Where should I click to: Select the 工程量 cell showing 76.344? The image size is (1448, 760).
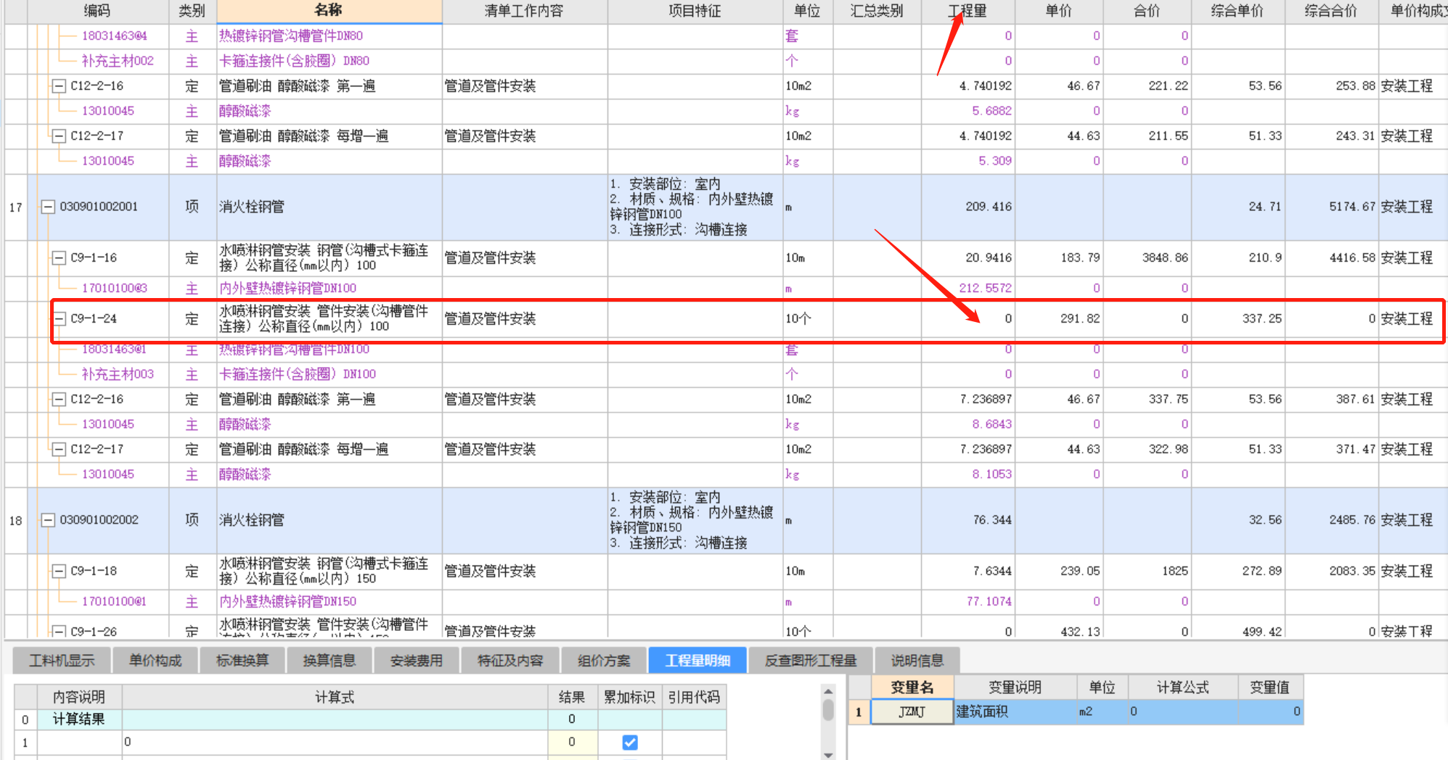(x=968, y=520)
